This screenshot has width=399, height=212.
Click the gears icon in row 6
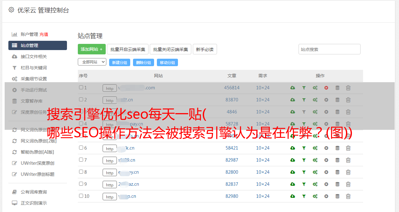tap(315, 148)
